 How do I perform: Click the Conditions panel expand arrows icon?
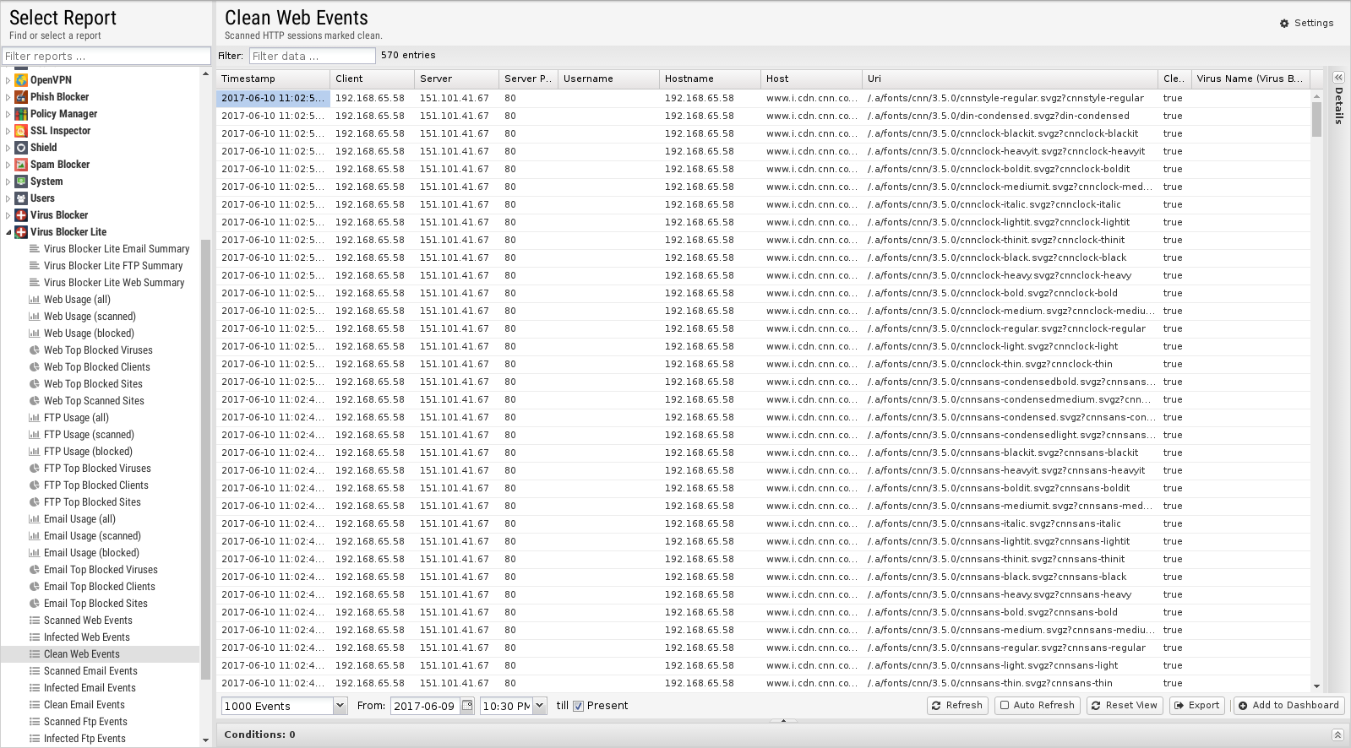point(1337,735)
